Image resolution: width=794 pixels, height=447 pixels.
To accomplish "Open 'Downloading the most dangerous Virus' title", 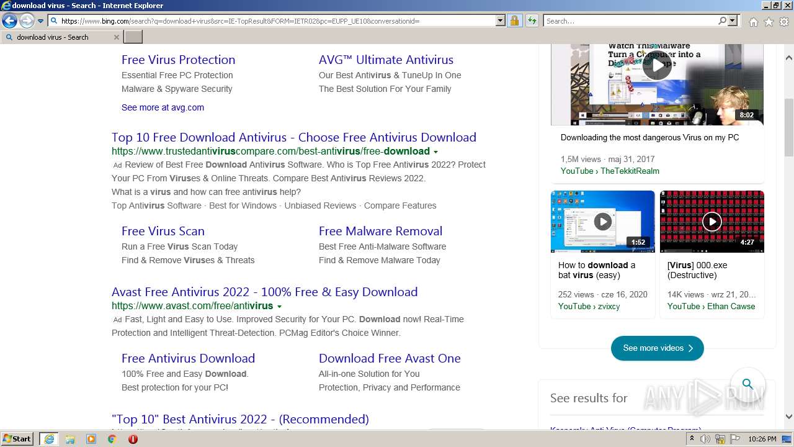I will [649, 138].
